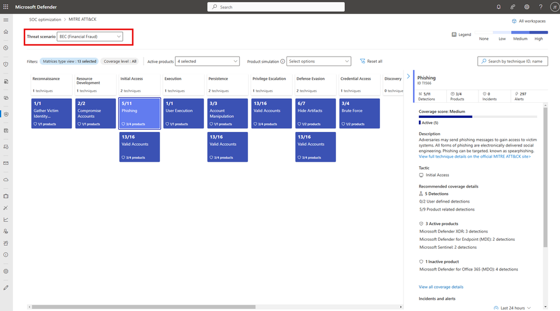Image resolution: width=560 pixels, height=311 pixels.
Task: Open the Brute Force 3/4 card
Action: (x=360, y=113)
